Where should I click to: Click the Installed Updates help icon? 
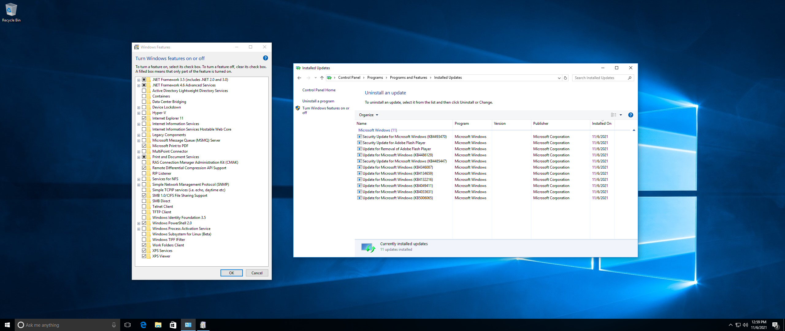[x=630, y=115]
